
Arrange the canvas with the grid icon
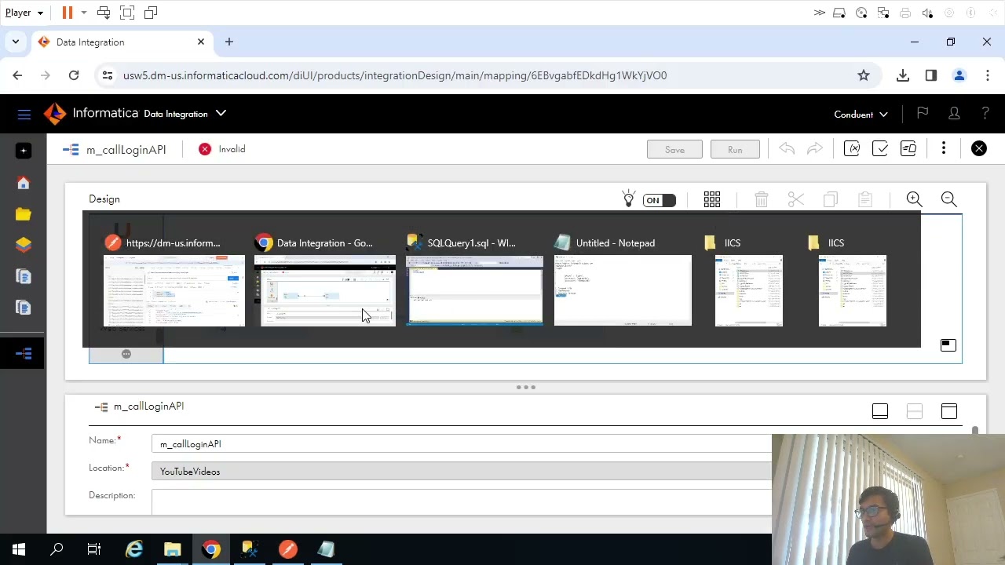(712, 199)
